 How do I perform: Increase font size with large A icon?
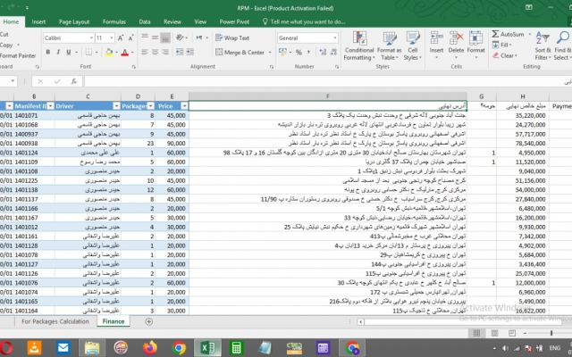[121, 37]
